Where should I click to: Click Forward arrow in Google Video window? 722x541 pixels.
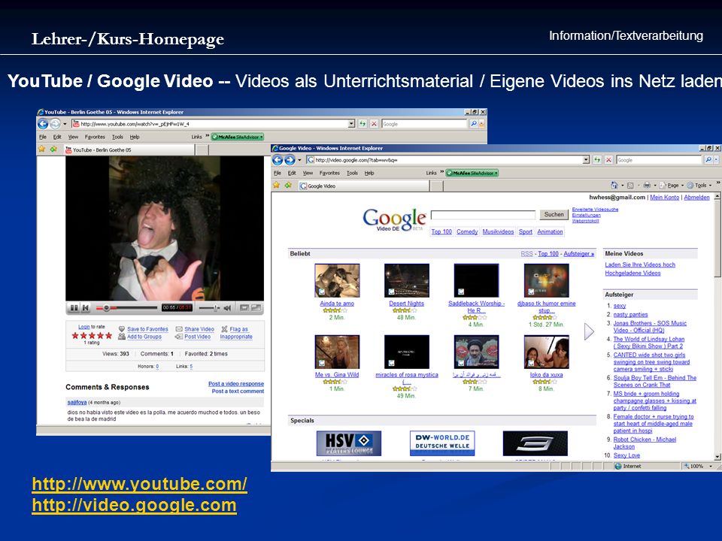coord(290,160)
